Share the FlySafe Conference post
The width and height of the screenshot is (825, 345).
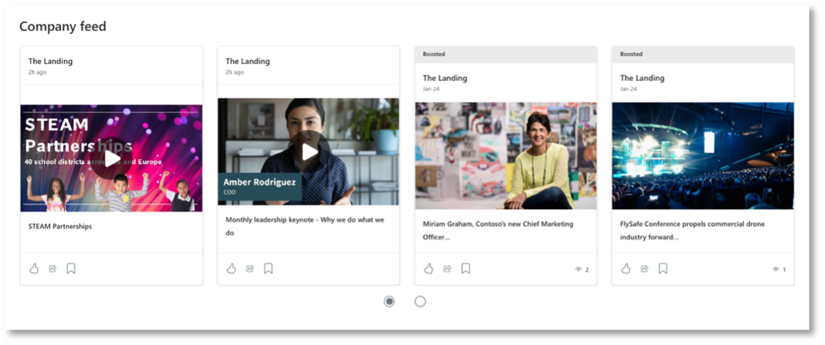[x=644, y=268]
